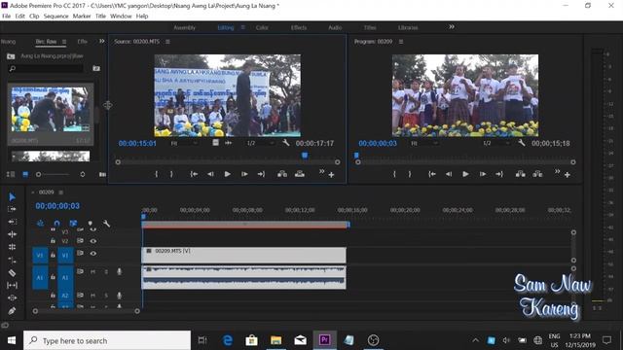Click Source monitor Mark Out bracket
Image resolution: width=623 pixels, height=350 pixels.
pos(171,174)
